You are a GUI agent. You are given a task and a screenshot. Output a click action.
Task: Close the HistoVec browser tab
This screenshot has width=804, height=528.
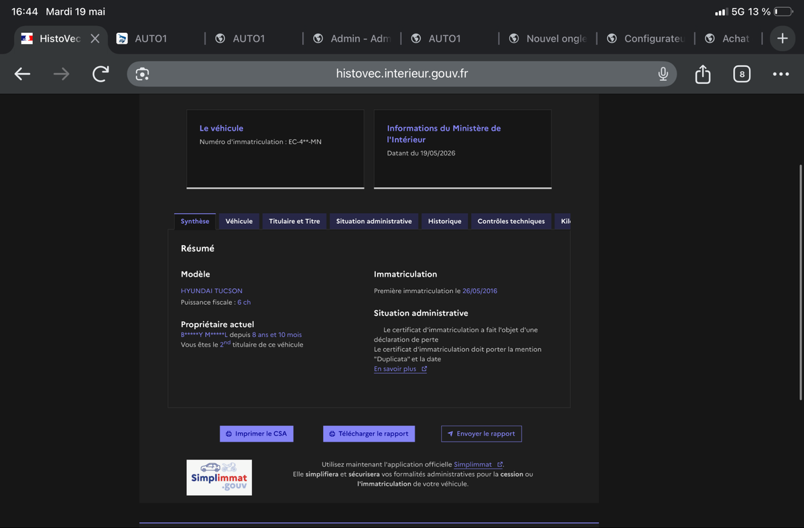click(x=95, y=38)
